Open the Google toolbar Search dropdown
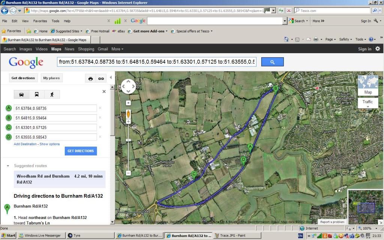 click(x=307, y=21)
